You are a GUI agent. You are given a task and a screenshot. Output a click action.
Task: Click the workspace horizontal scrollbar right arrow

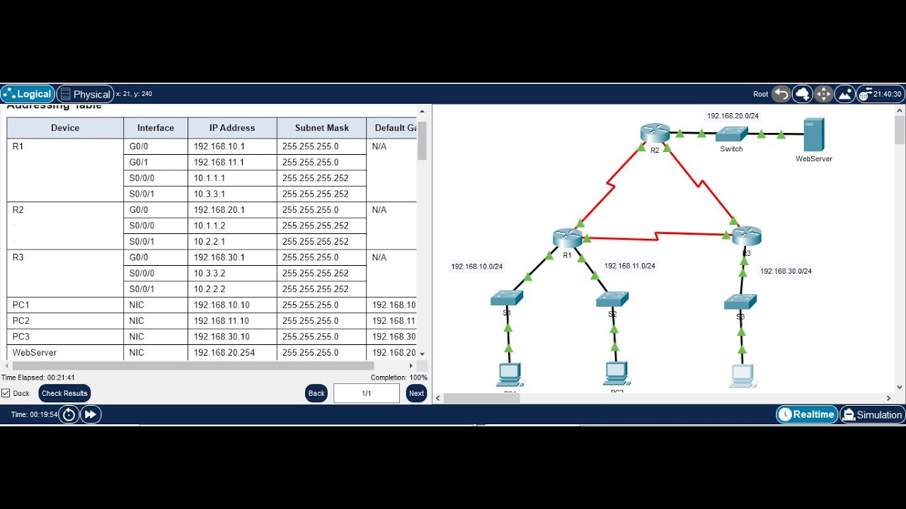889,398
